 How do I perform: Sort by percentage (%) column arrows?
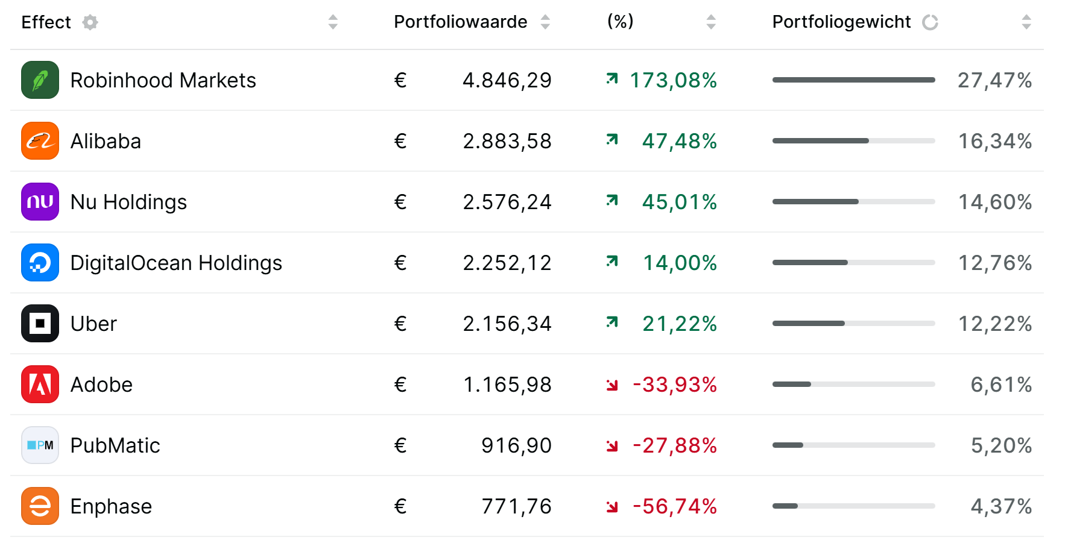coord(711,22)
